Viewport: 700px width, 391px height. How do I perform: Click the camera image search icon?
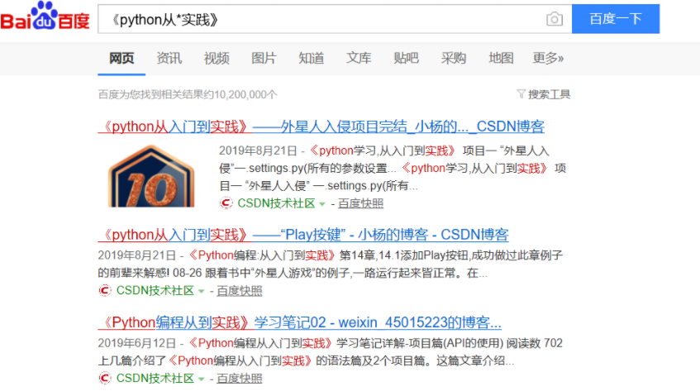[x=555, y=19]
